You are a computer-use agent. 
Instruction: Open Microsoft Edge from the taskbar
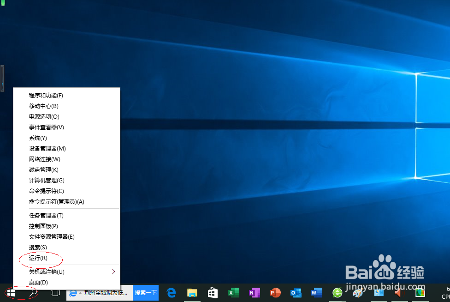coord(171,293)
